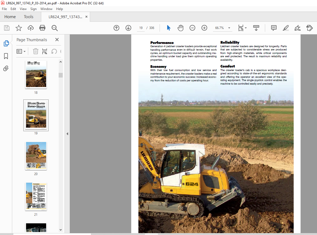This screenshot has height=235, width=317.
Task: Open the Find text magnifier tool
Action: (x=55, y=28)
